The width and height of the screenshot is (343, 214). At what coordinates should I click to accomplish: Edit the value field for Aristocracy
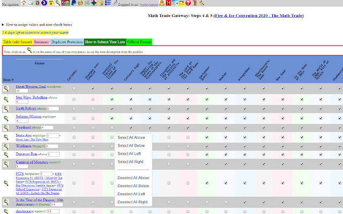coord(53,211)
